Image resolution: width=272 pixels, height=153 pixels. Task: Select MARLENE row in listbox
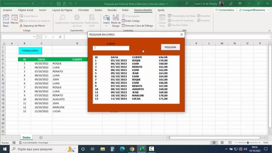[136, 96]
